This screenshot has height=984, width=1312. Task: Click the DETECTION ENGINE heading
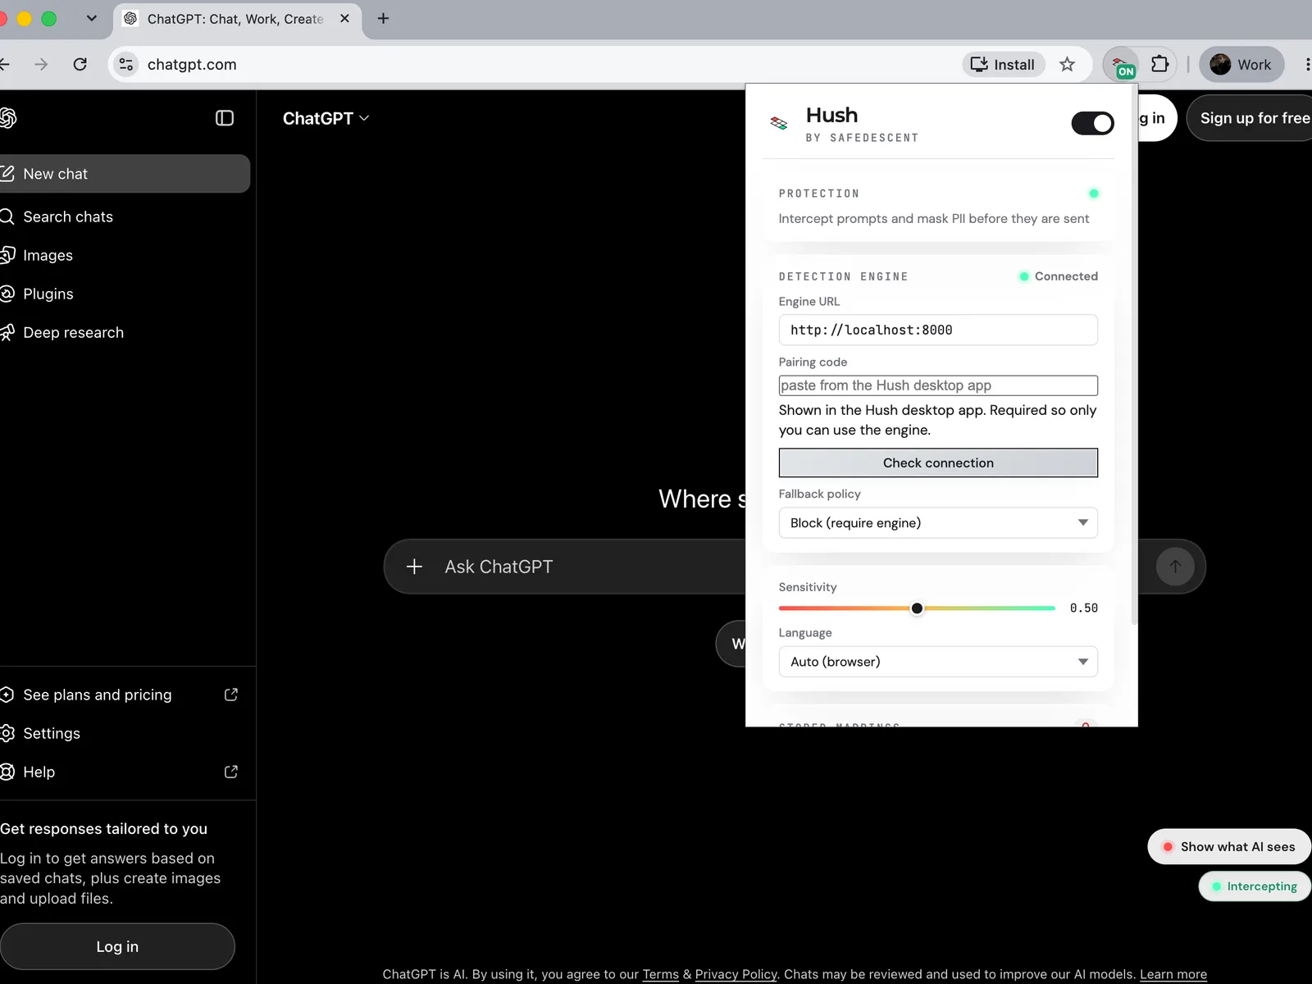click(844, 276)
